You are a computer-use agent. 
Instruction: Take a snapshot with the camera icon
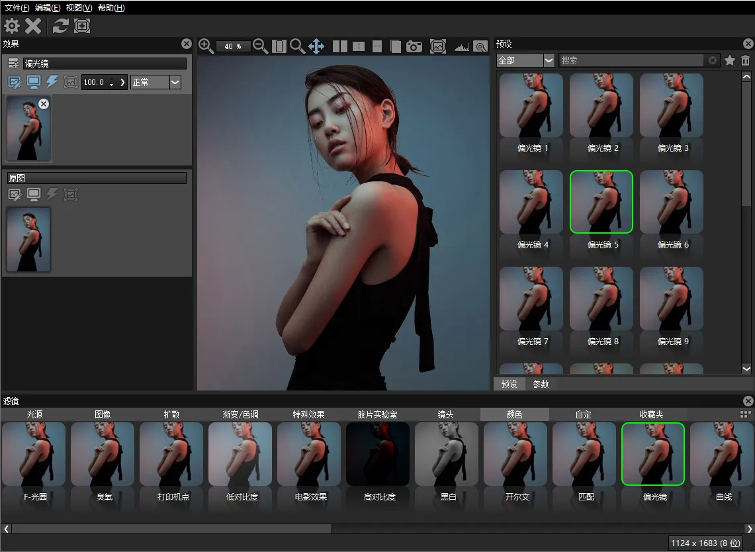(414, 46)
